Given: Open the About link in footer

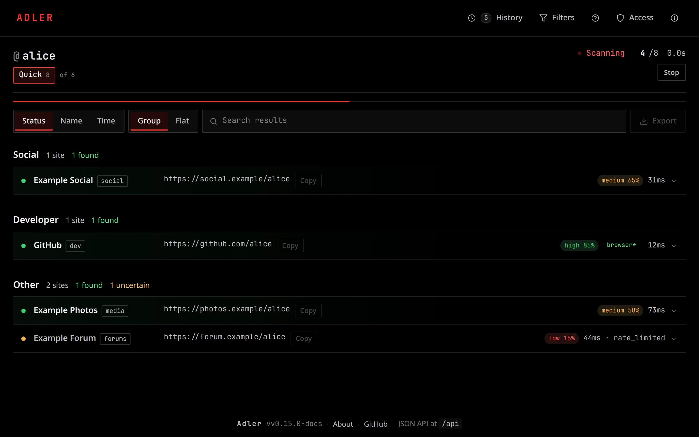Looking at the screenshot, I should (x=343, y=424).
